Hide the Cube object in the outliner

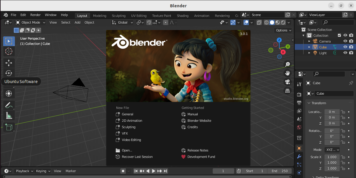click(x=345, y=47)
